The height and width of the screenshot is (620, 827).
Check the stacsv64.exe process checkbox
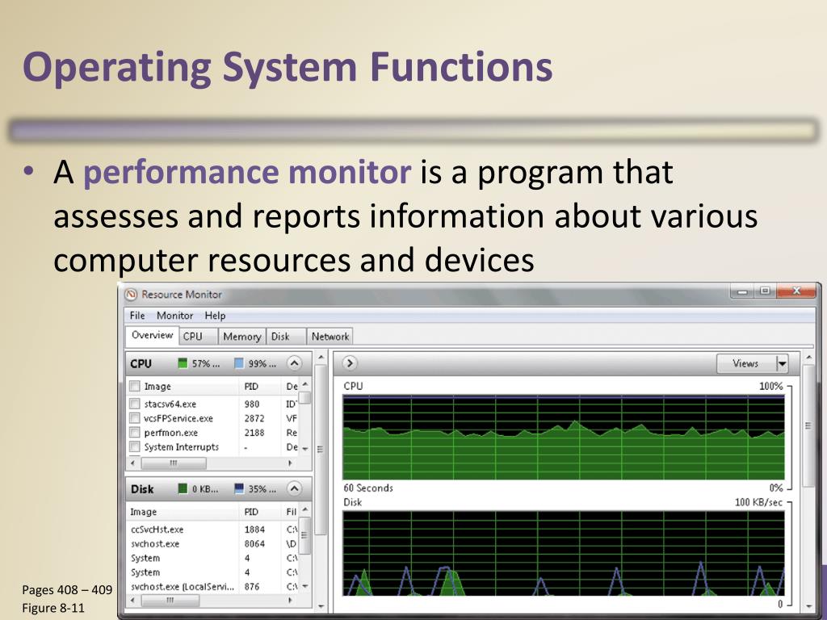(x=135, y=404)
